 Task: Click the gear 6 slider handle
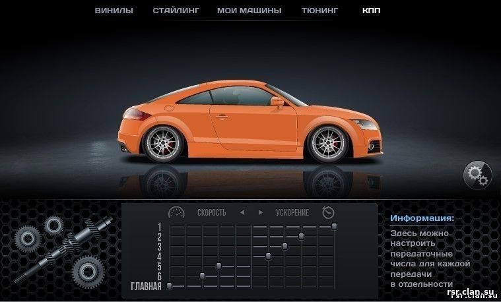tap(202, 276)
